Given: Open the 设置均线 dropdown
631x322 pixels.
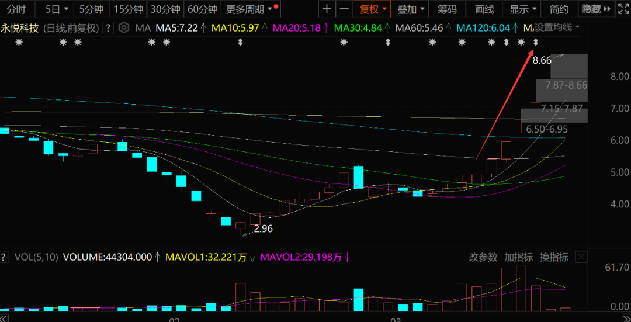Looking at the screenshot, I should click(557, 28).
